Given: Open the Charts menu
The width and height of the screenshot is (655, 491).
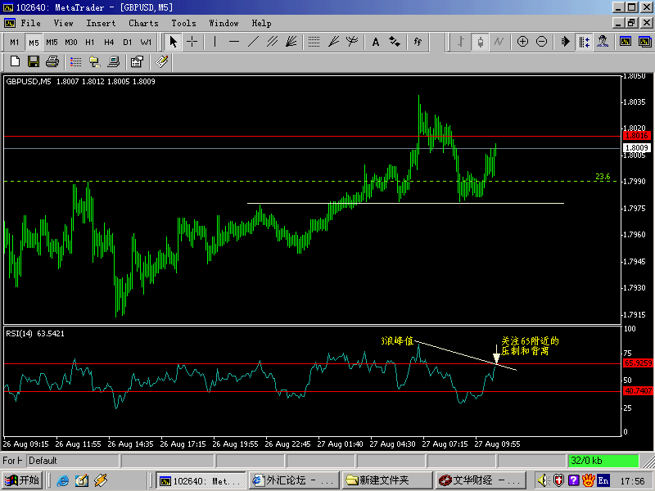Looking at the screenshot, I should point(143,24).
